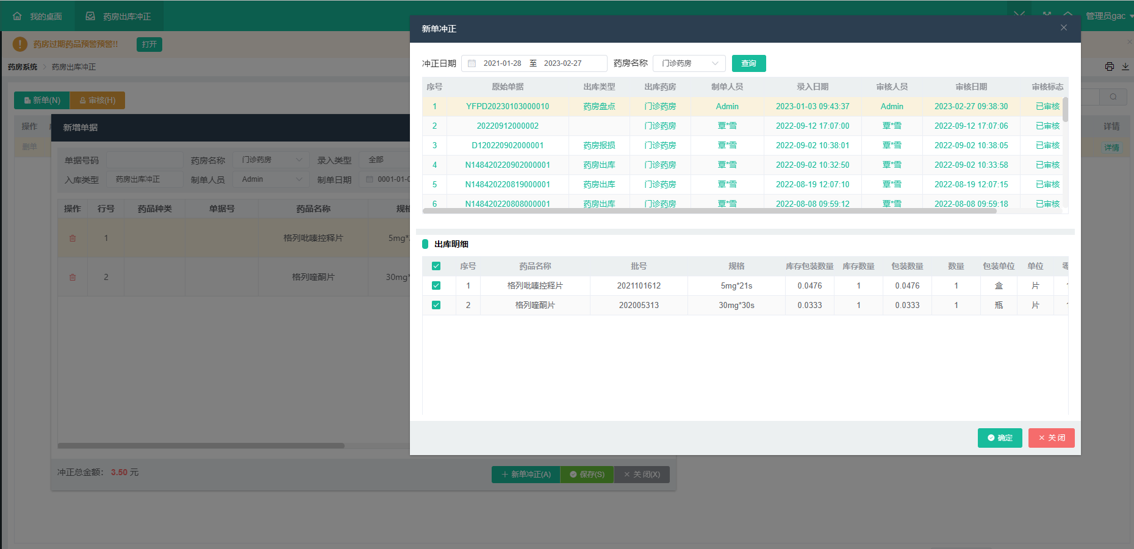Switch to 药房出库冲正 tab
This screenshot has width=1134, height=549.
[x=118, y=16]
